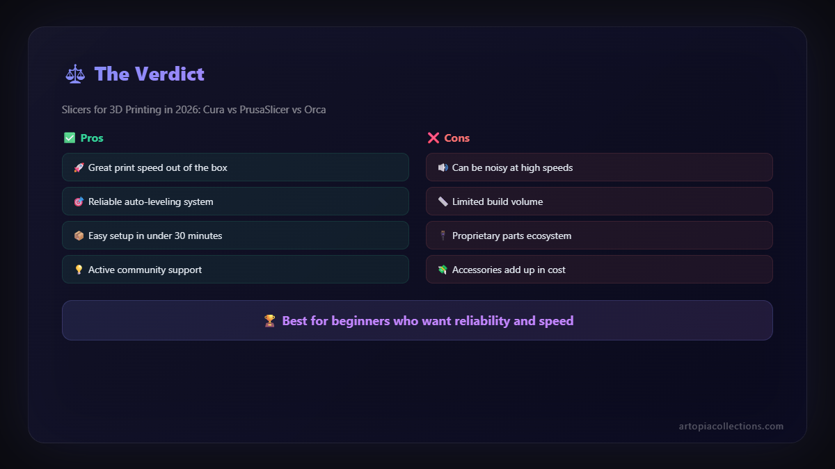This screenshot has height=469, width=835.
Task: Click the green checkmark icon next to Pros
Action: pos(70,138)
